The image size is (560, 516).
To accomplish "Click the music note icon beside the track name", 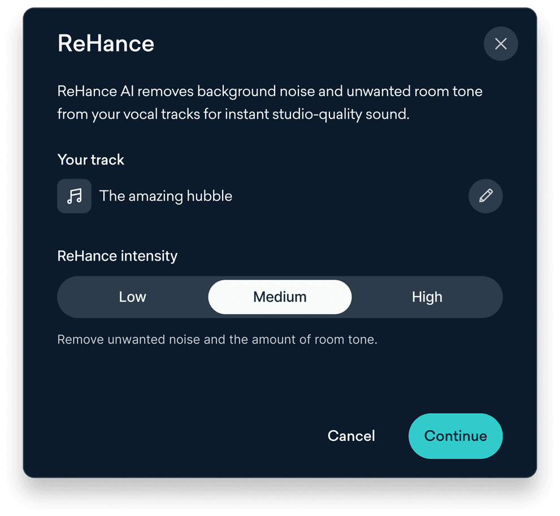I will point(74,196).
